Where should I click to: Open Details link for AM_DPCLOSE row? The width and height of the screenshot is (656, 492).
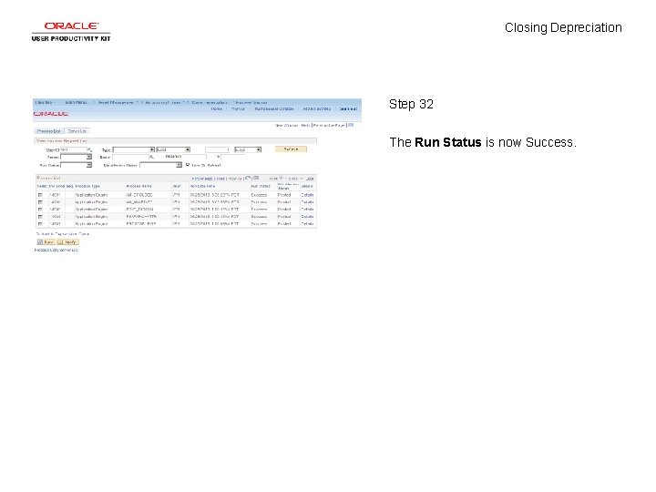[x=308, y=195]
